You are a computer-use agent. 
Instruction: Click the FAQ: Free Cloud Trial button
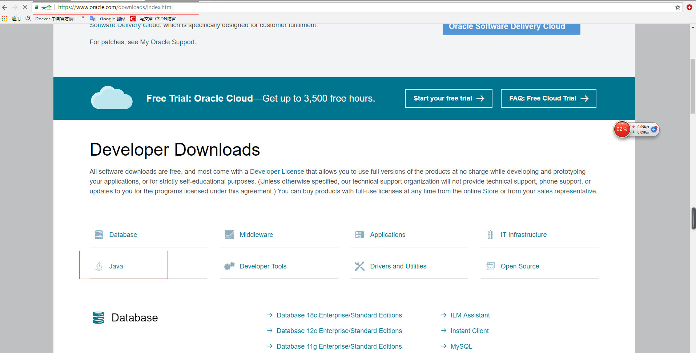(548, 98)
